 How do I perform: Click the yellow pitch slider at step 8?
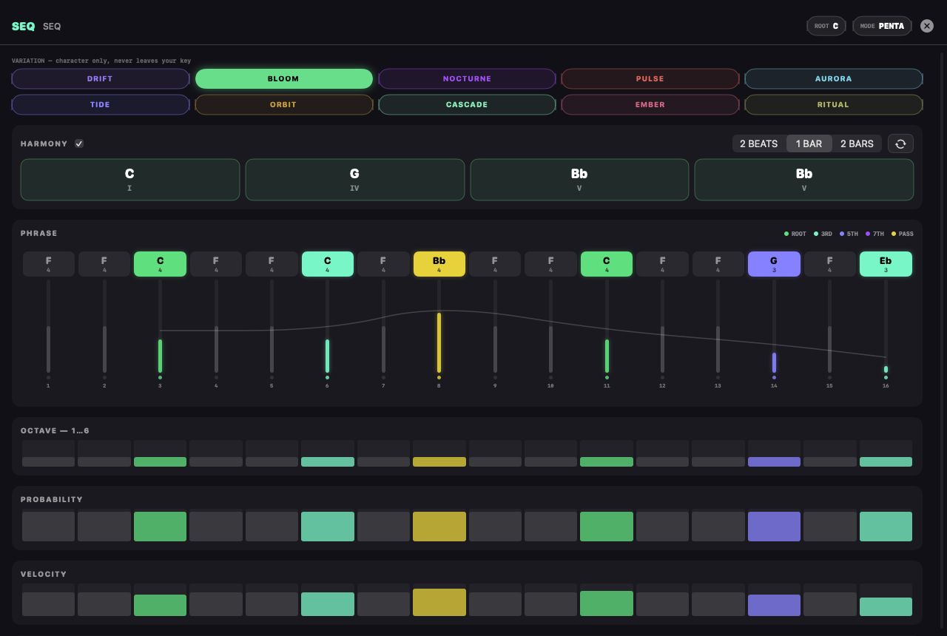439,326
